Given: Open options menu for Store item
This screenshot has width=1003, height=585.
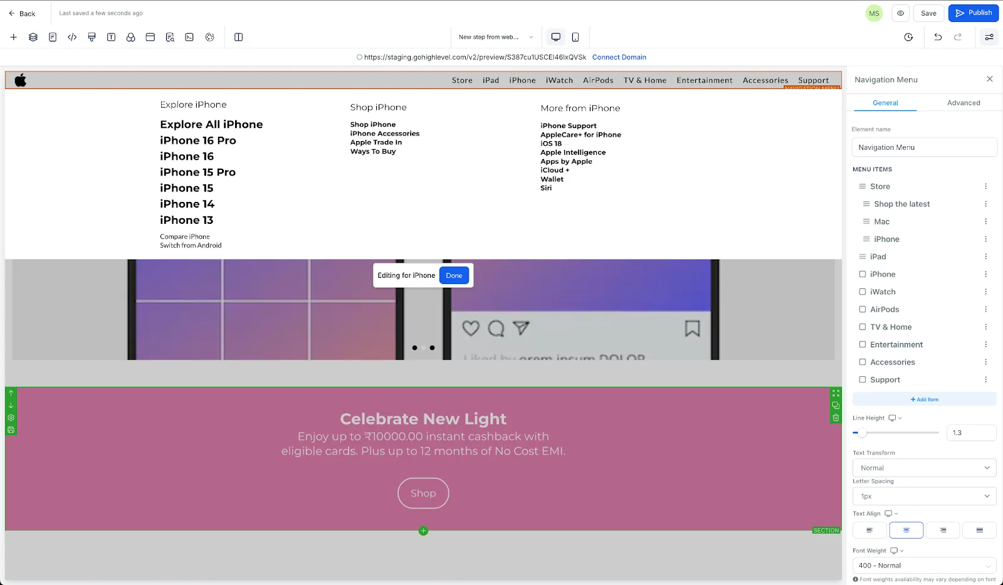Looking at the screenshot, I should pos(985,186).
